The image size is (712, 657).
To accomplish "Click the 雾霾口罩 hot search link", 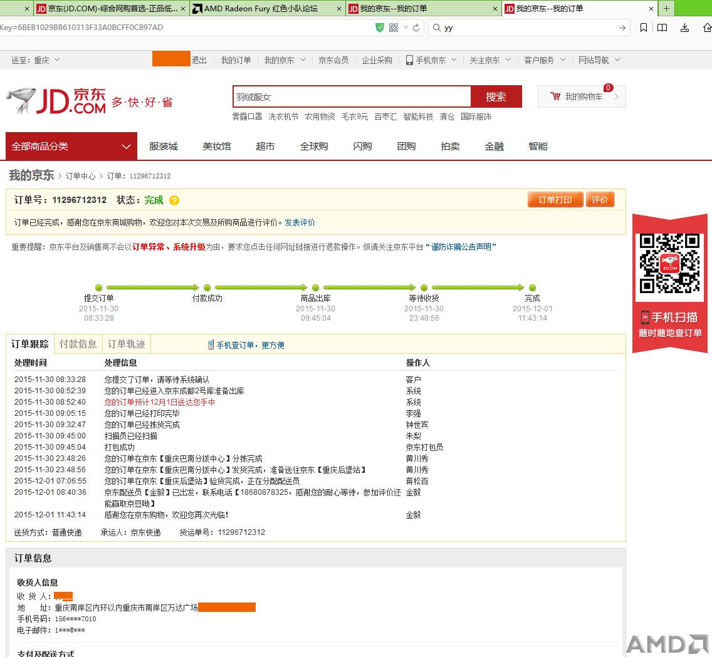I will [x=247, y=116].
